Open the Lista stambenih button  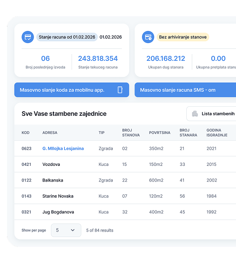coord(211,114)
